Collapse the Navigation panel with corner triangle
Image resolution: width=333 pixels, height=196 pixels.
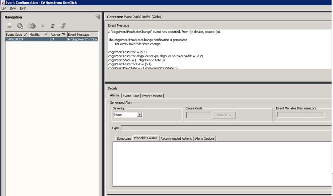point(98,17)
